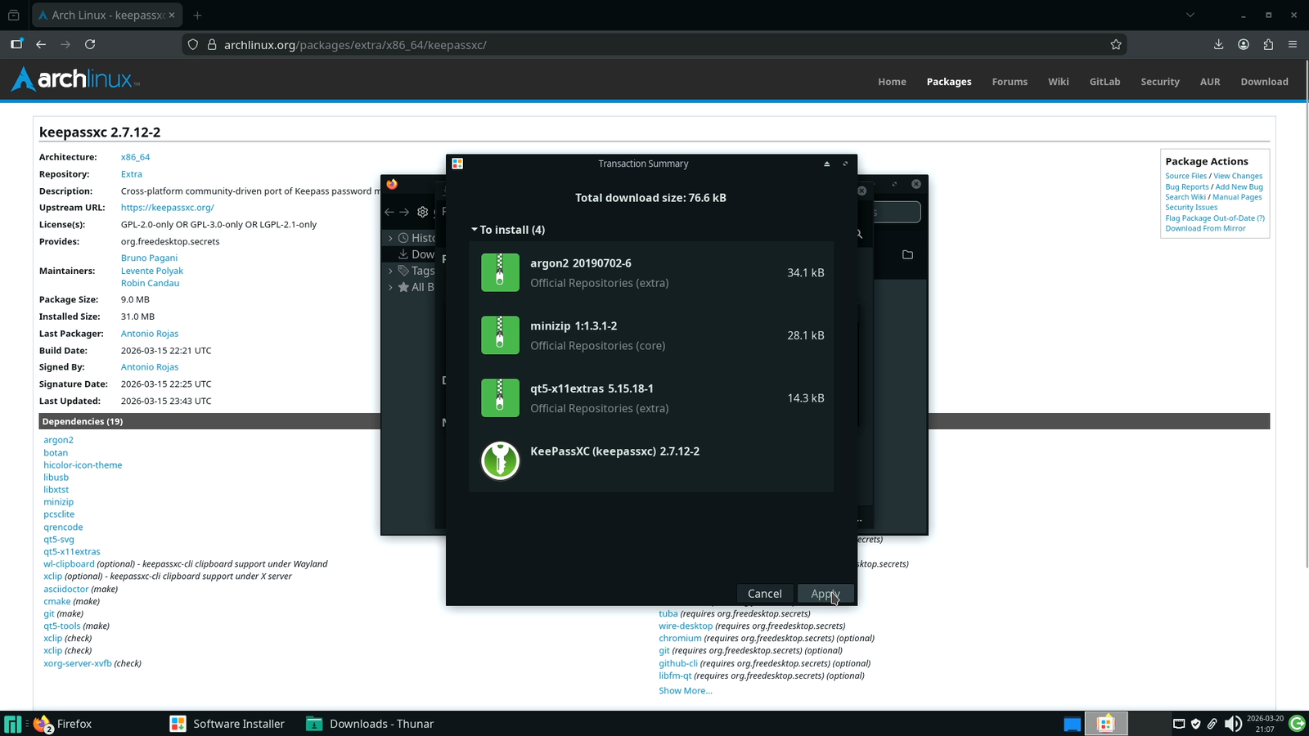The width and height of the screenshot is (1309, 736).
Task: Open the wl-clipboard optional dependency link
Action: (x=69, y=564)
